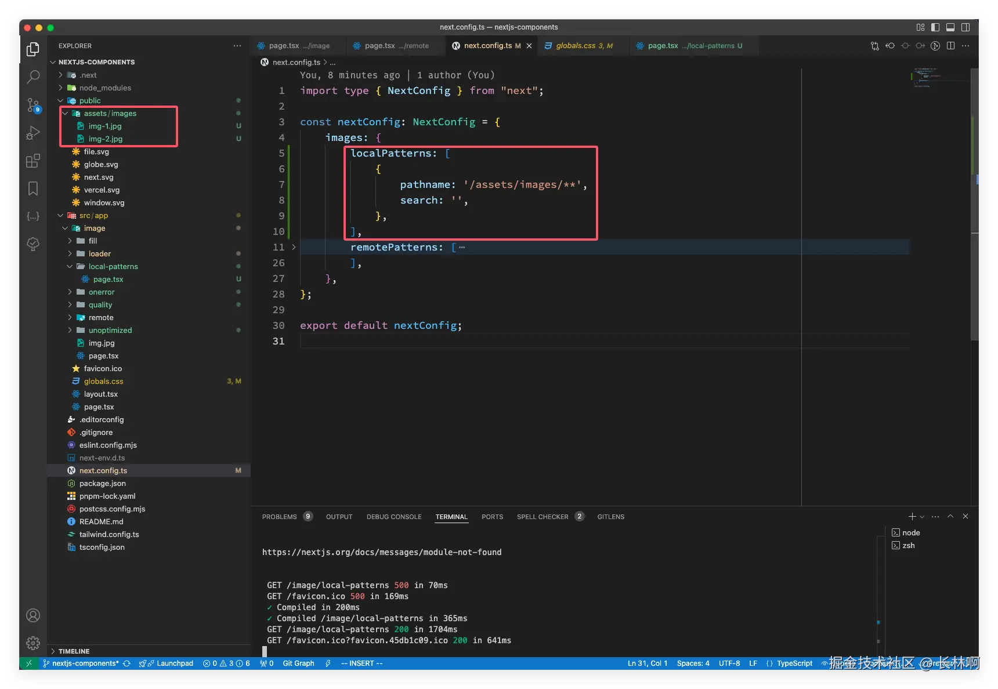This screenshot has width=998, height=689.
Task: Switch to the globals.css editor tab
Action: [575, 46]
